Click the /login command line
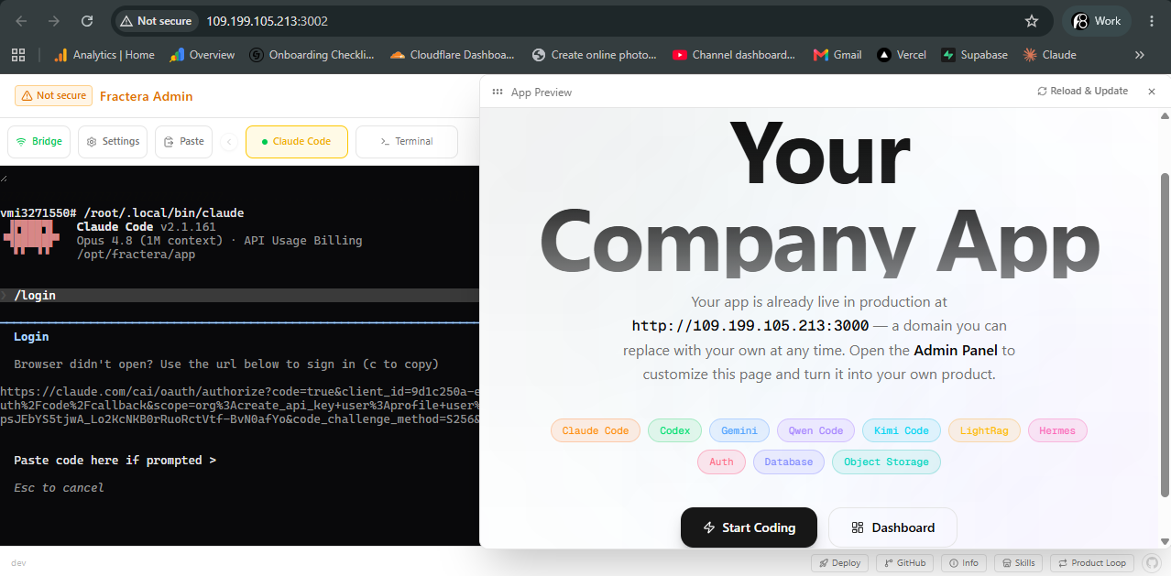Image resolution: width=1171 pixels, height=576 pixels. pyautogui.click(x=239, y=295)
